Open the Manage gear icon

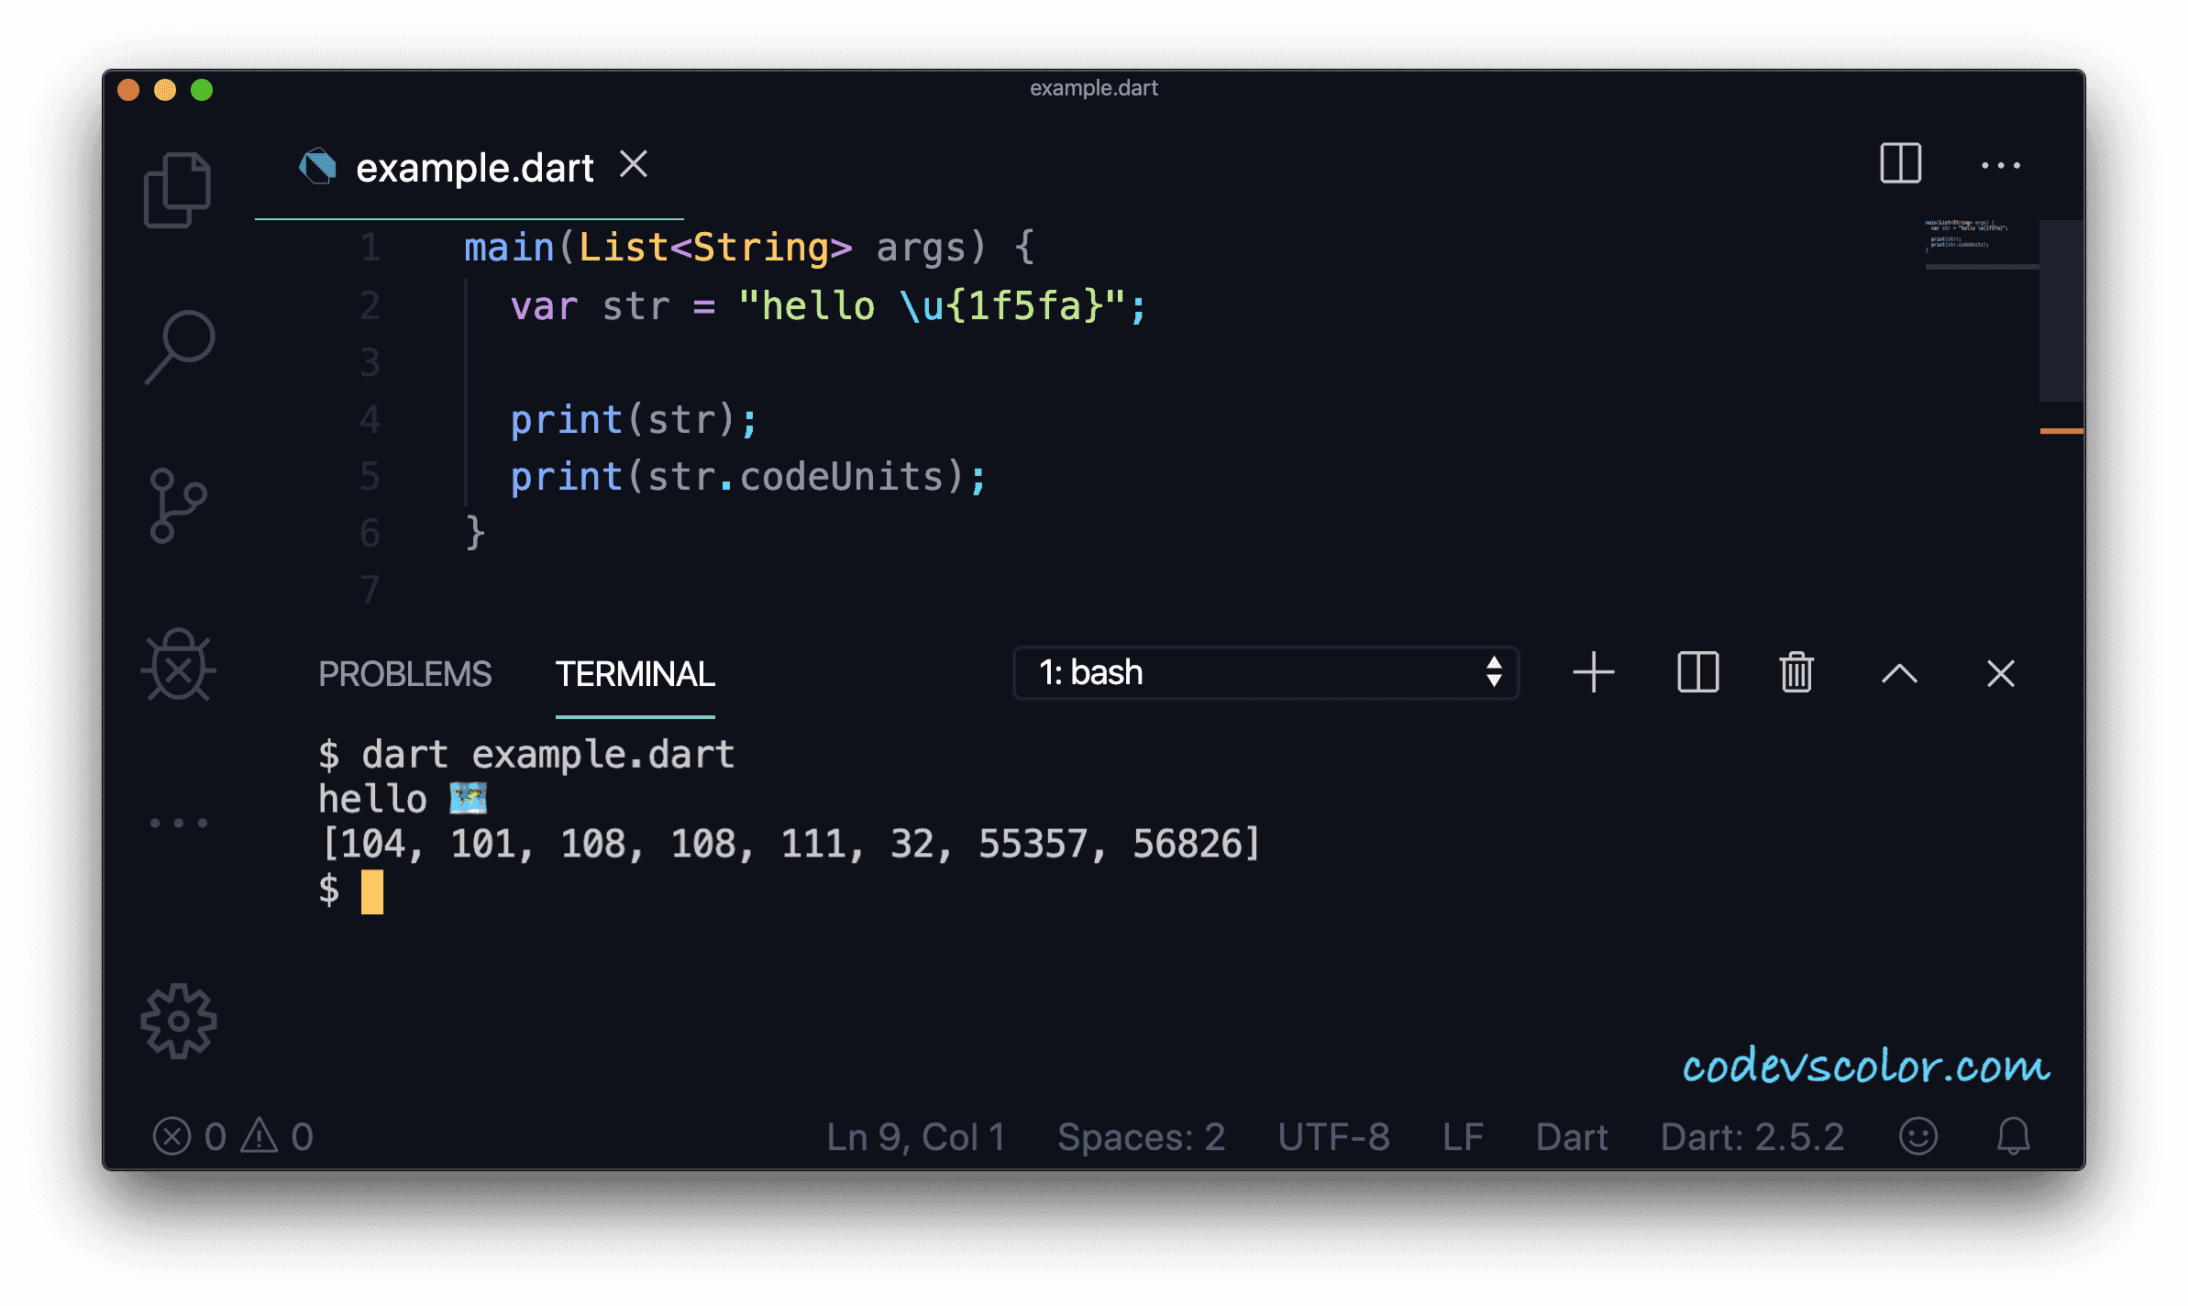click(179, 1021)
